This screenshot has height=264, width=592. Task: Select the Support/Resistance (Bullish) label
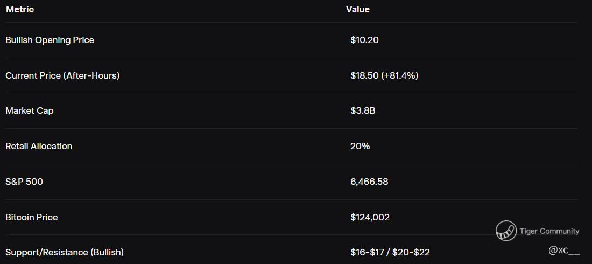[x=65, y=252]
